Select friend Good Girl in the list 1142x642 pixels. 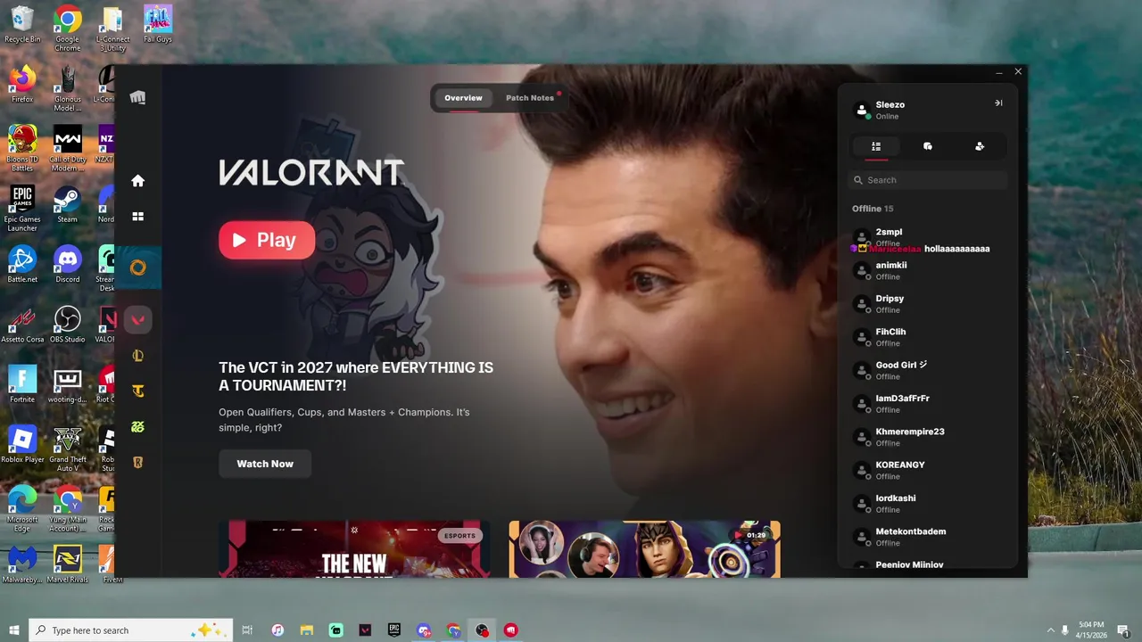tap(928, 370)
